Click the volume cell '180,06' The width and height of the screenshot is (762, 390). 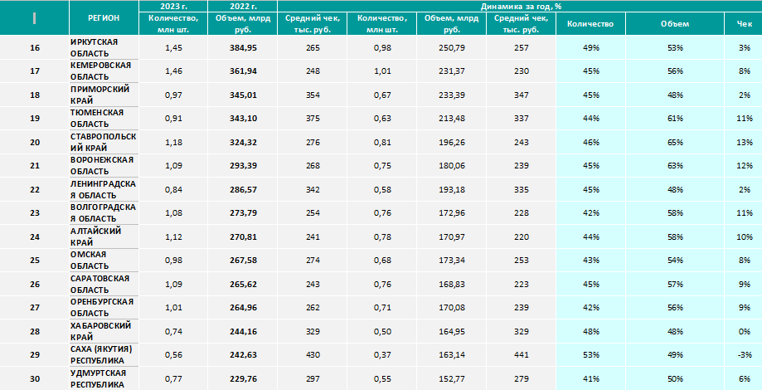tap(451, 166)
